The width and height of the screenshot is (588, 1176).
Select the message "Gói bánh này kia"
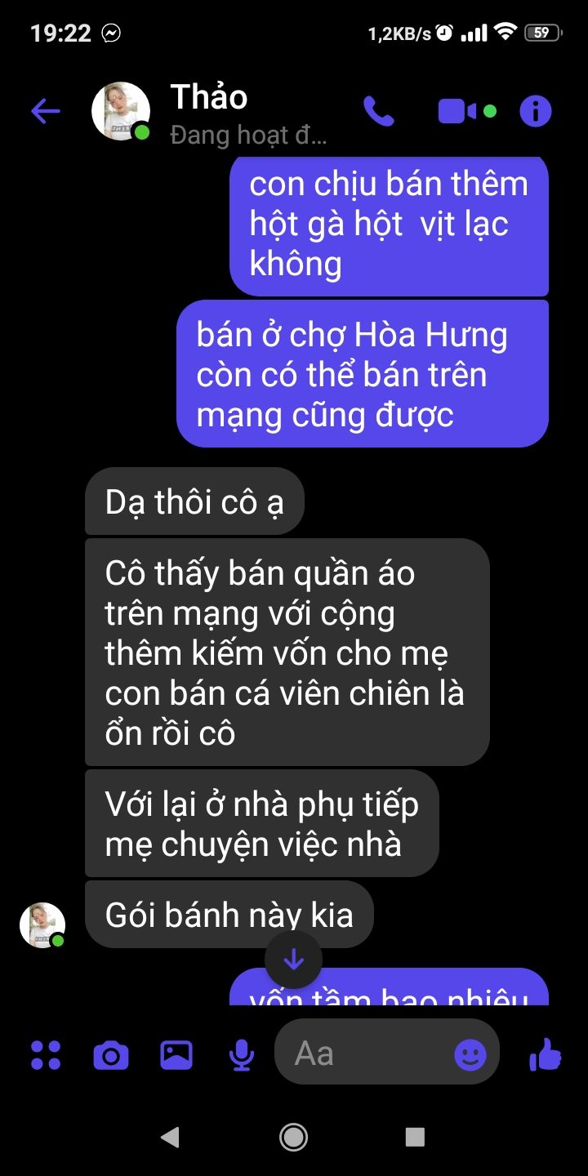[229, 914]
